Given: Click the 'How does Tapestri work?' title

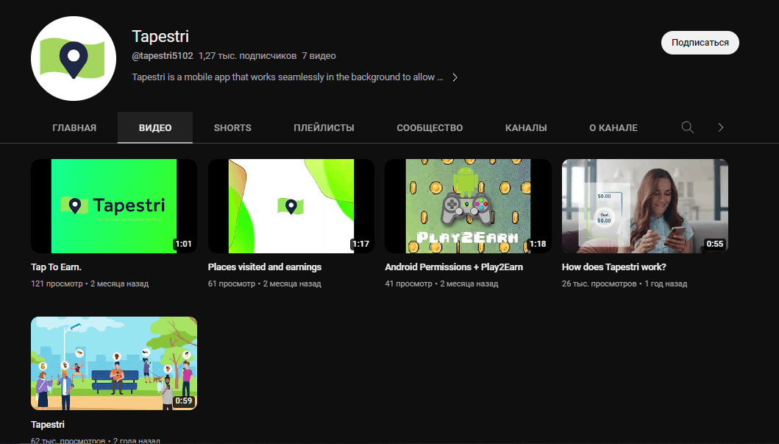Looking at the screenshot, I should 613,267.
